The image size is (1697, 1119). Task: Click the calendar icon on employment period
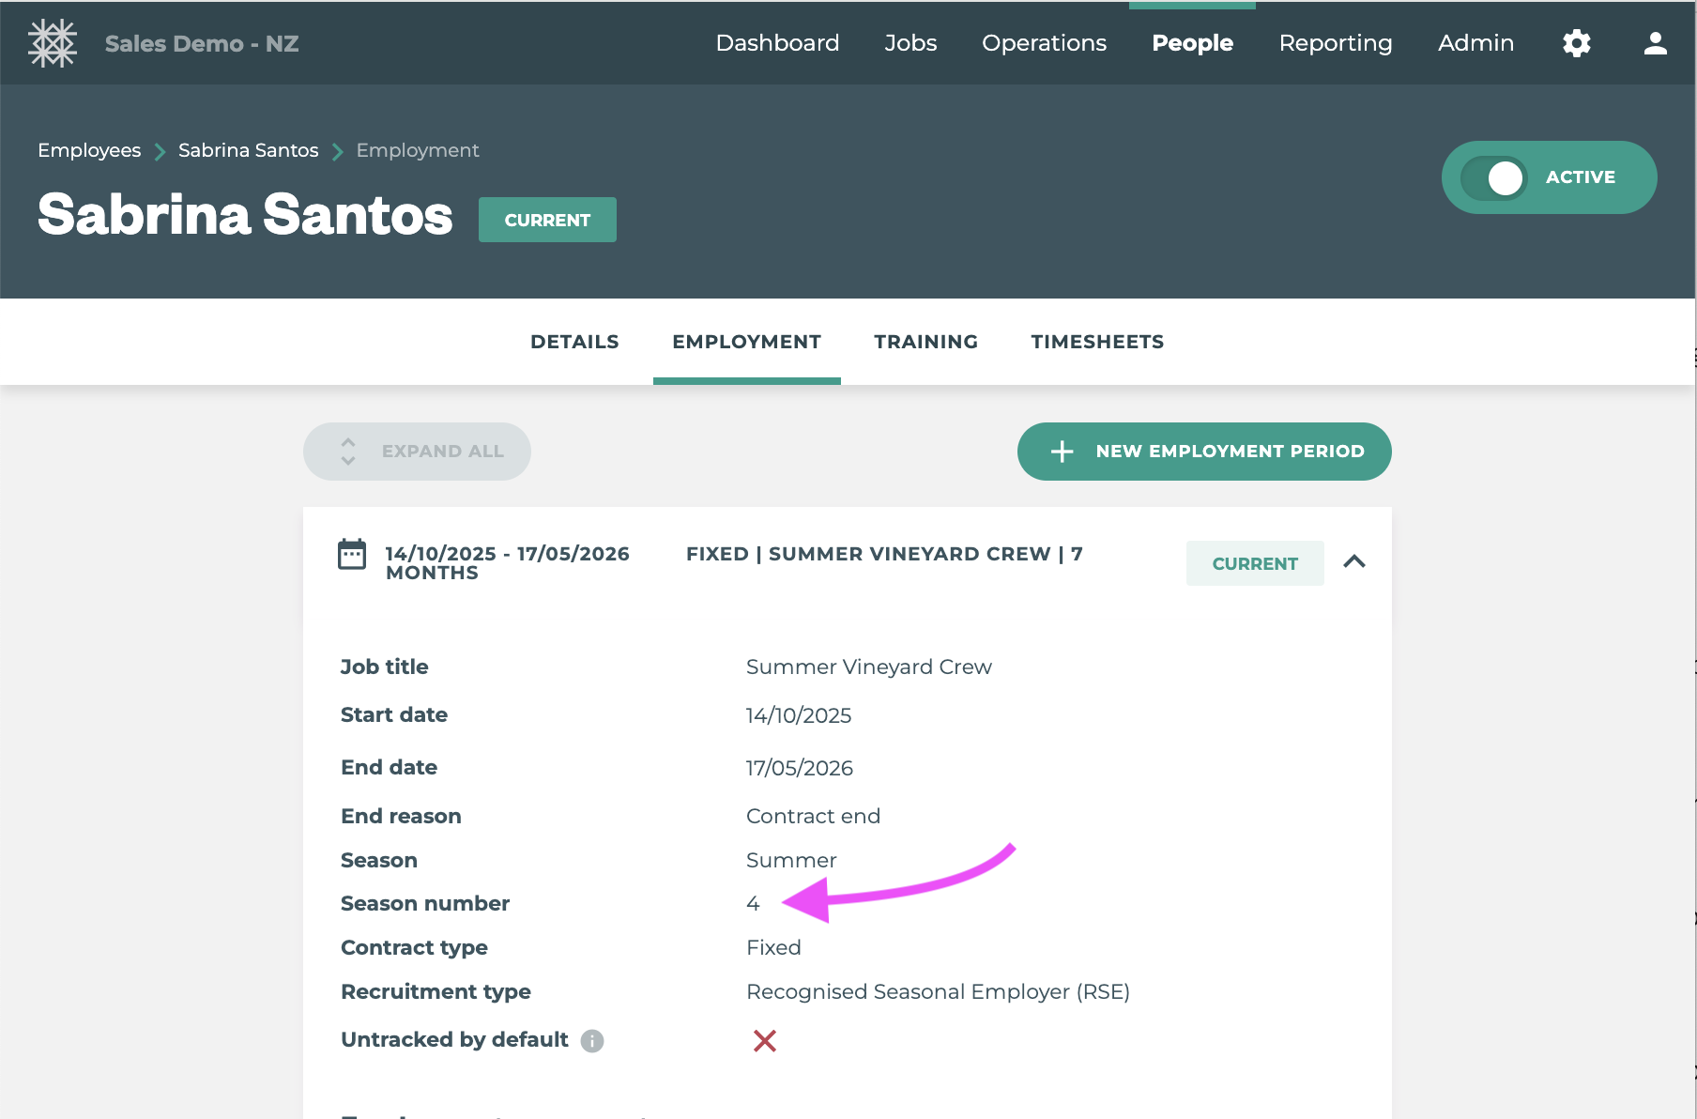(x=352, y=555)
